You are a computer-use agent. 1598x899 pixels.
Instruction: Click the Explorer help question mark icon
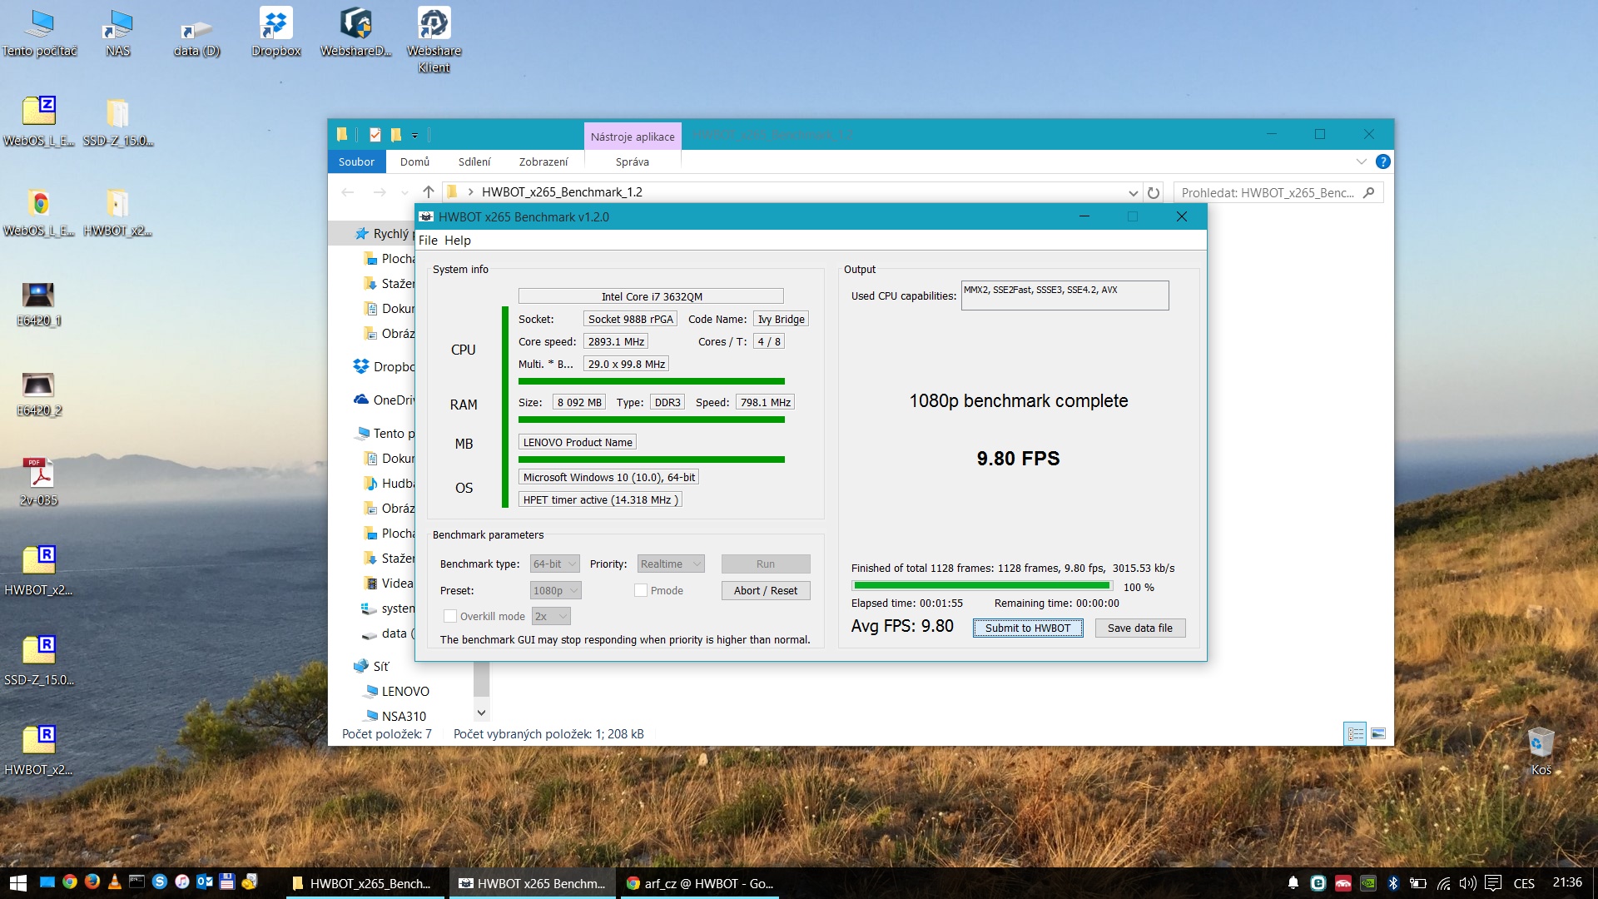tap(1382, 161)
